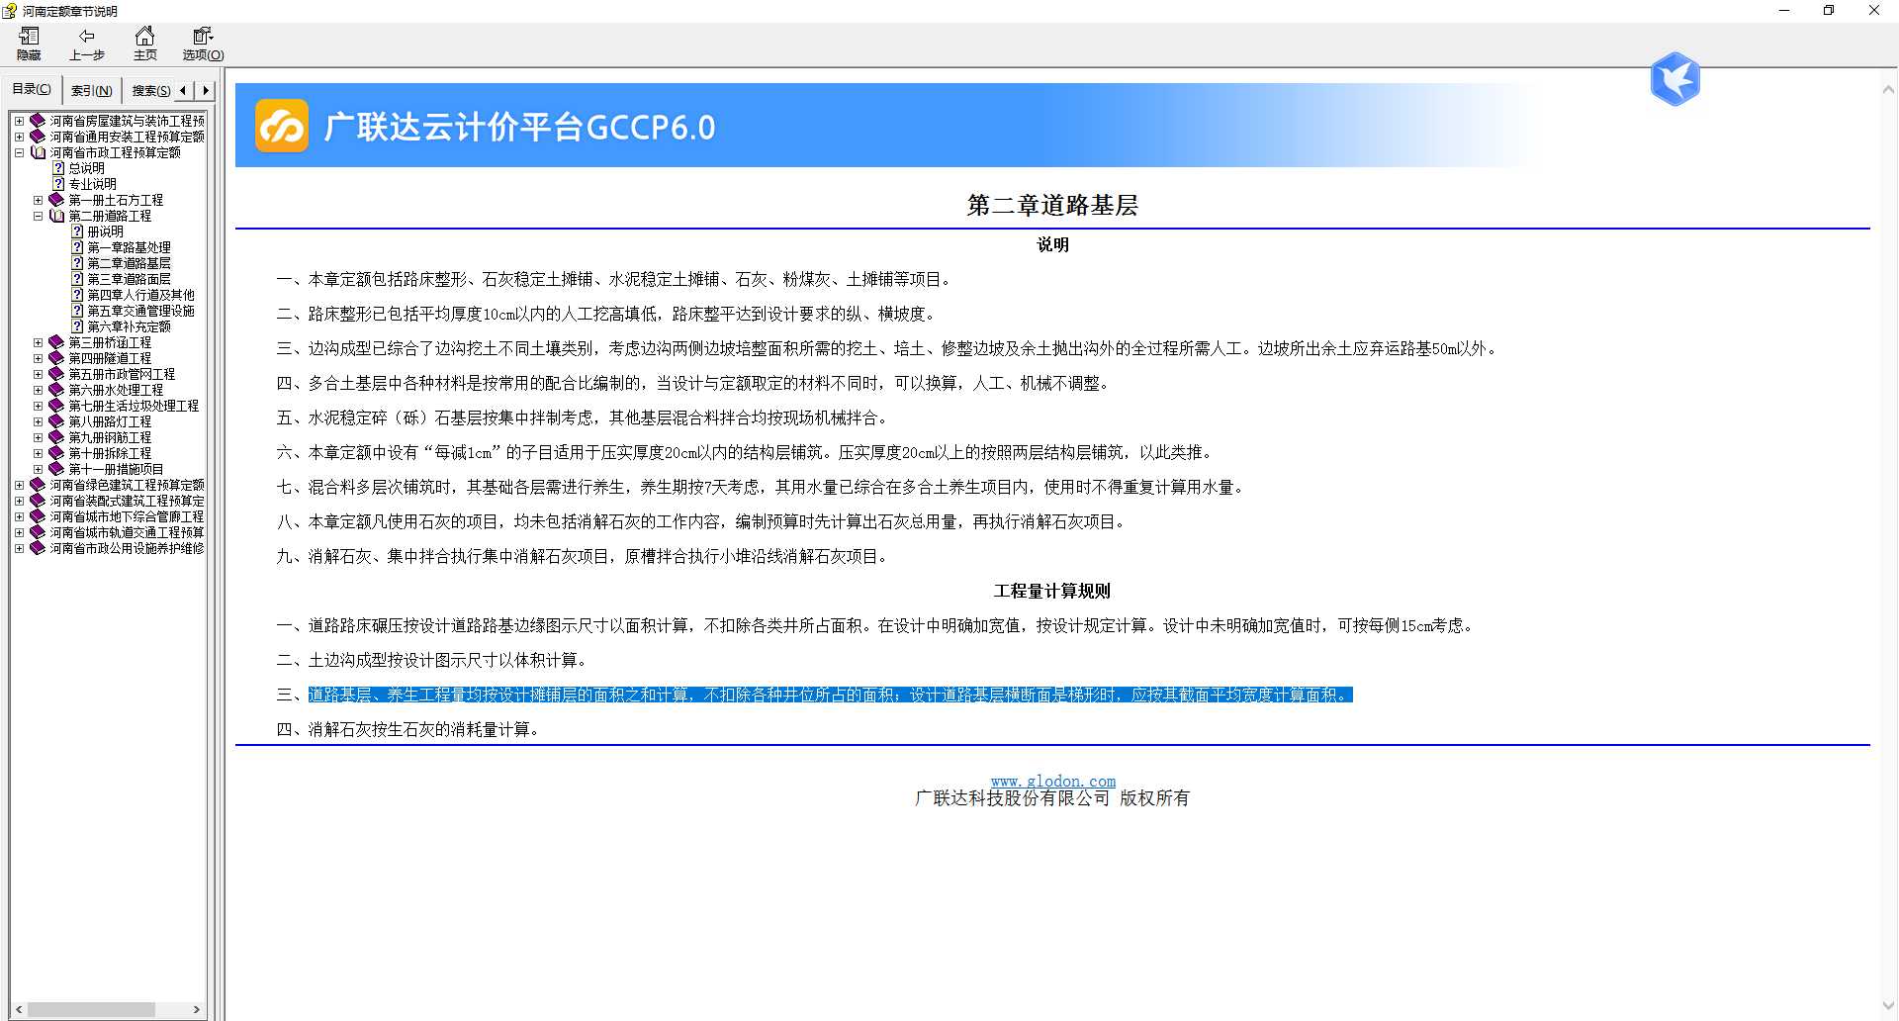Expand 第六册水处理工程 node
1899x1021 pixels.
[38, 390]
